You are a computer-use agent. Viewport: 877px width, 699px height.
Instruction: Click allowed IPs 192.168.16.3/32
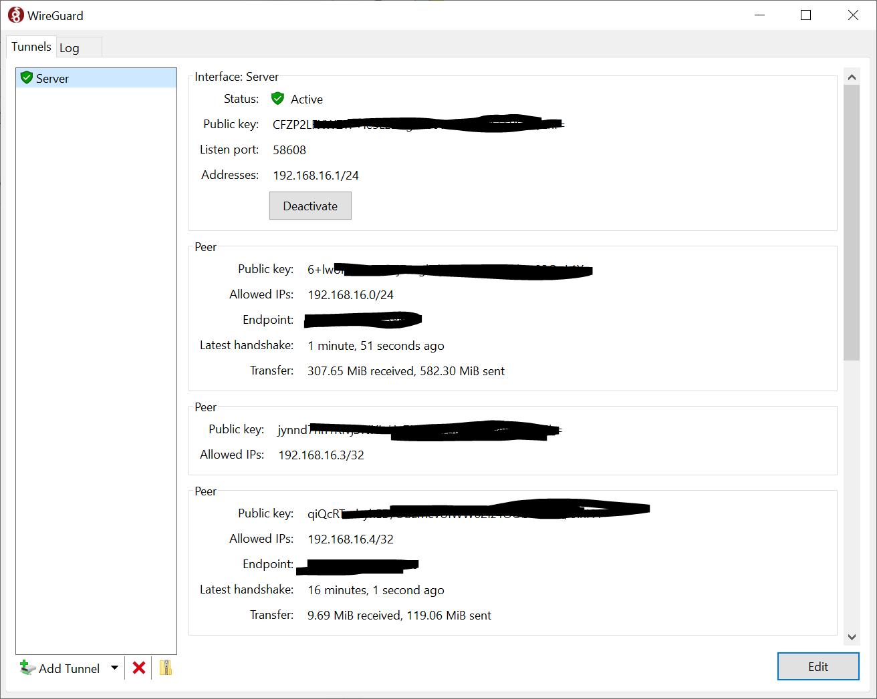coord(321,455)
